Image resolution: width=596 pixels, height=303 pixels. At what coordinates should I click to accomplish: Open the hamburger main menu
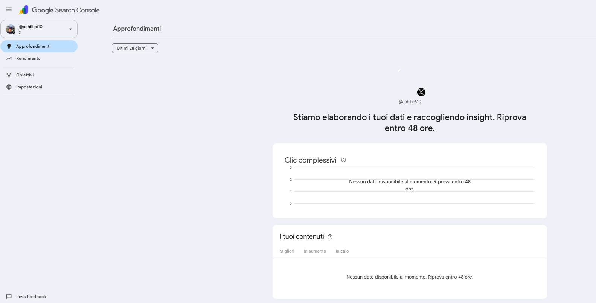point(9,9)
